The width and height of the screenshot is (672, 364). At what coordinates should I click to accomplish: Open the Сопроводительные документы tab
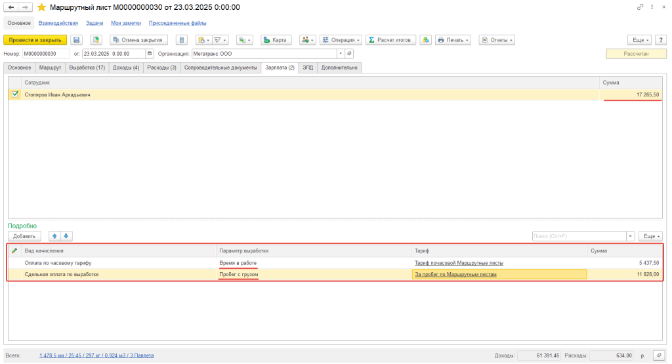[220, 68]
